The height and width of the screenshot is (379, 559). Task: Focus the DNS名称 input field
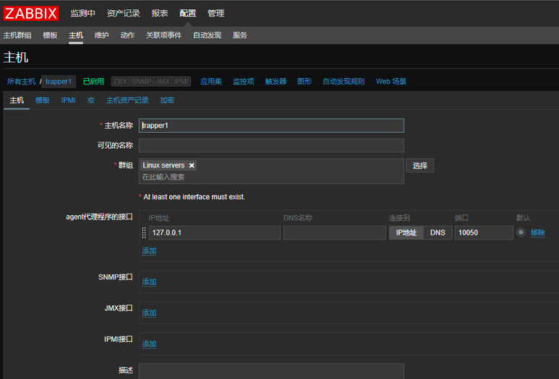click(x=335, y=232)
